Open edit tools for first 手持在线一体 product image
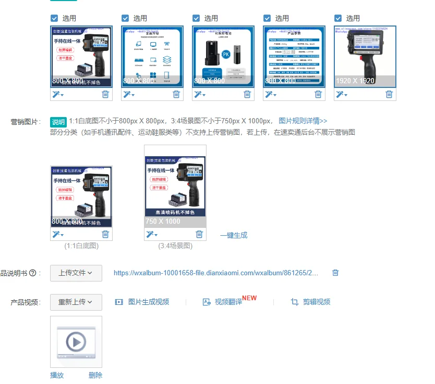 (58, 95)
